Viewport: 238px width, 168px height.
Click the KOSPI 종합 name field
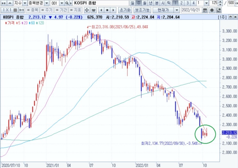pos(101,3)
